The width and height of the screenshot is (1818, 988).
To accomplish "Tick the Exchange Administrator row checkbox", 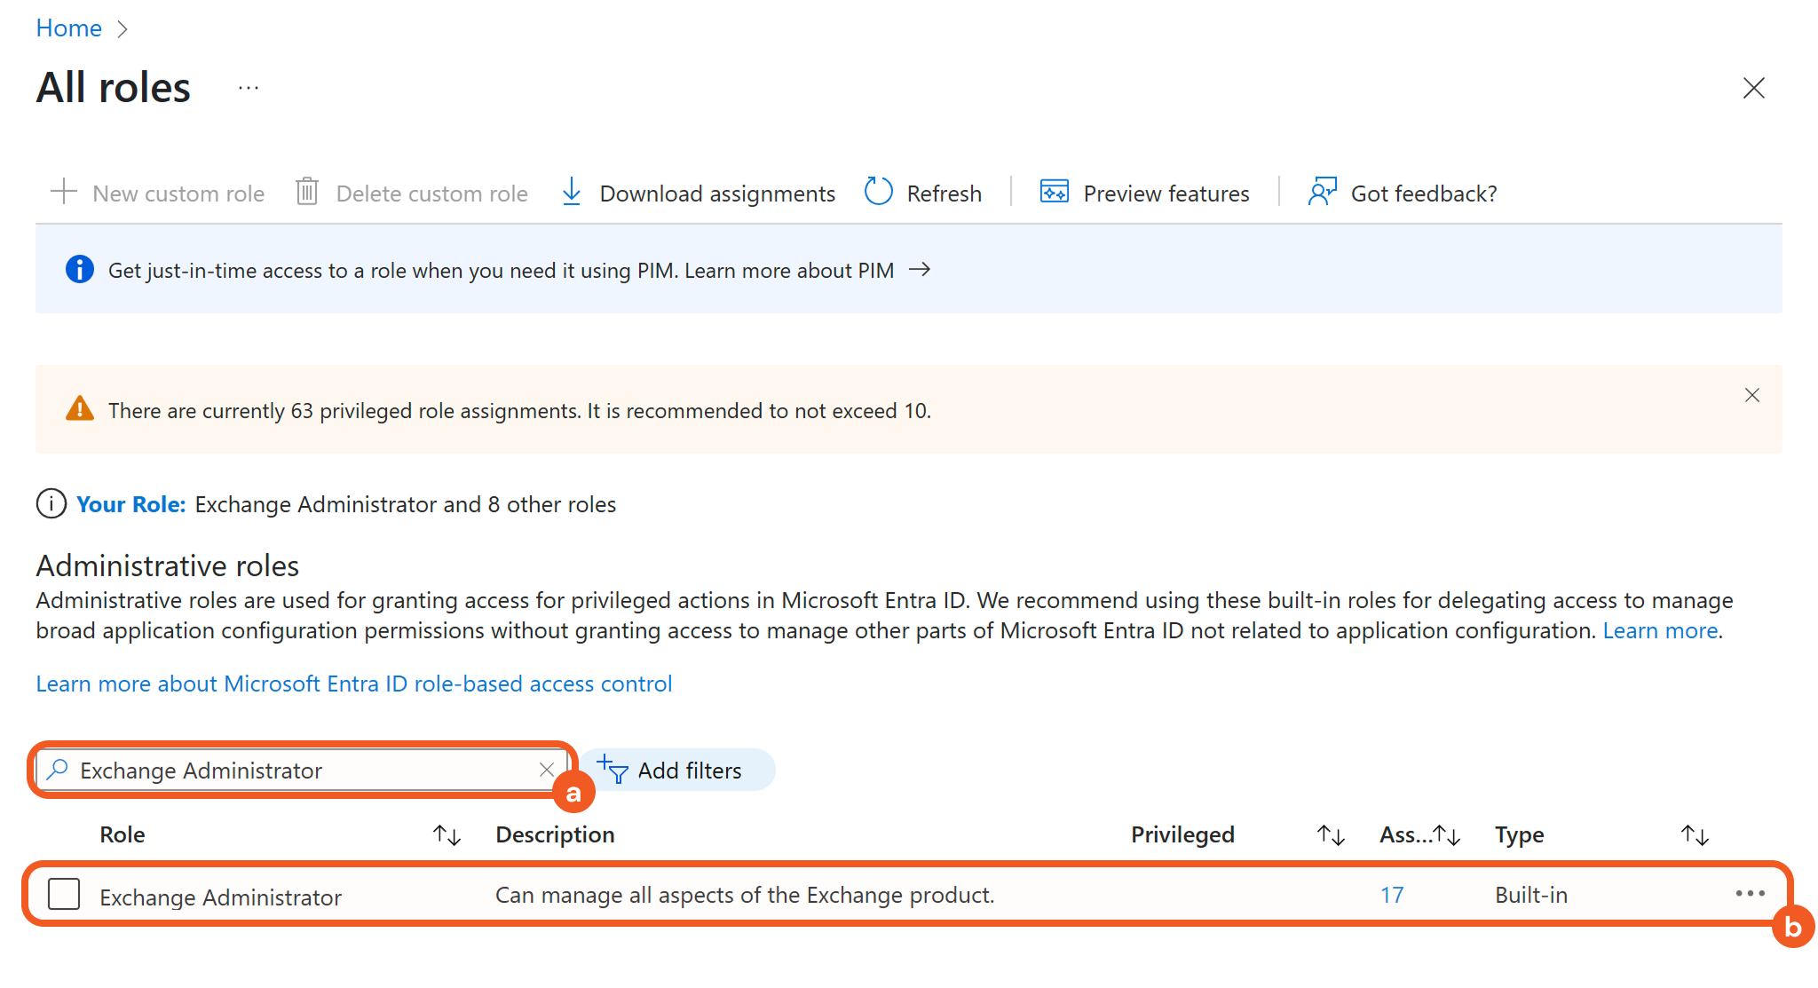I will [64, 894].
